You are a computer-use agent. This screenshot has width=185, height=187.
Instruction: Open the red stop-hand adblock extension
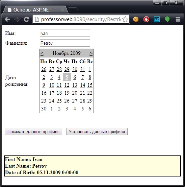(146, 19)
